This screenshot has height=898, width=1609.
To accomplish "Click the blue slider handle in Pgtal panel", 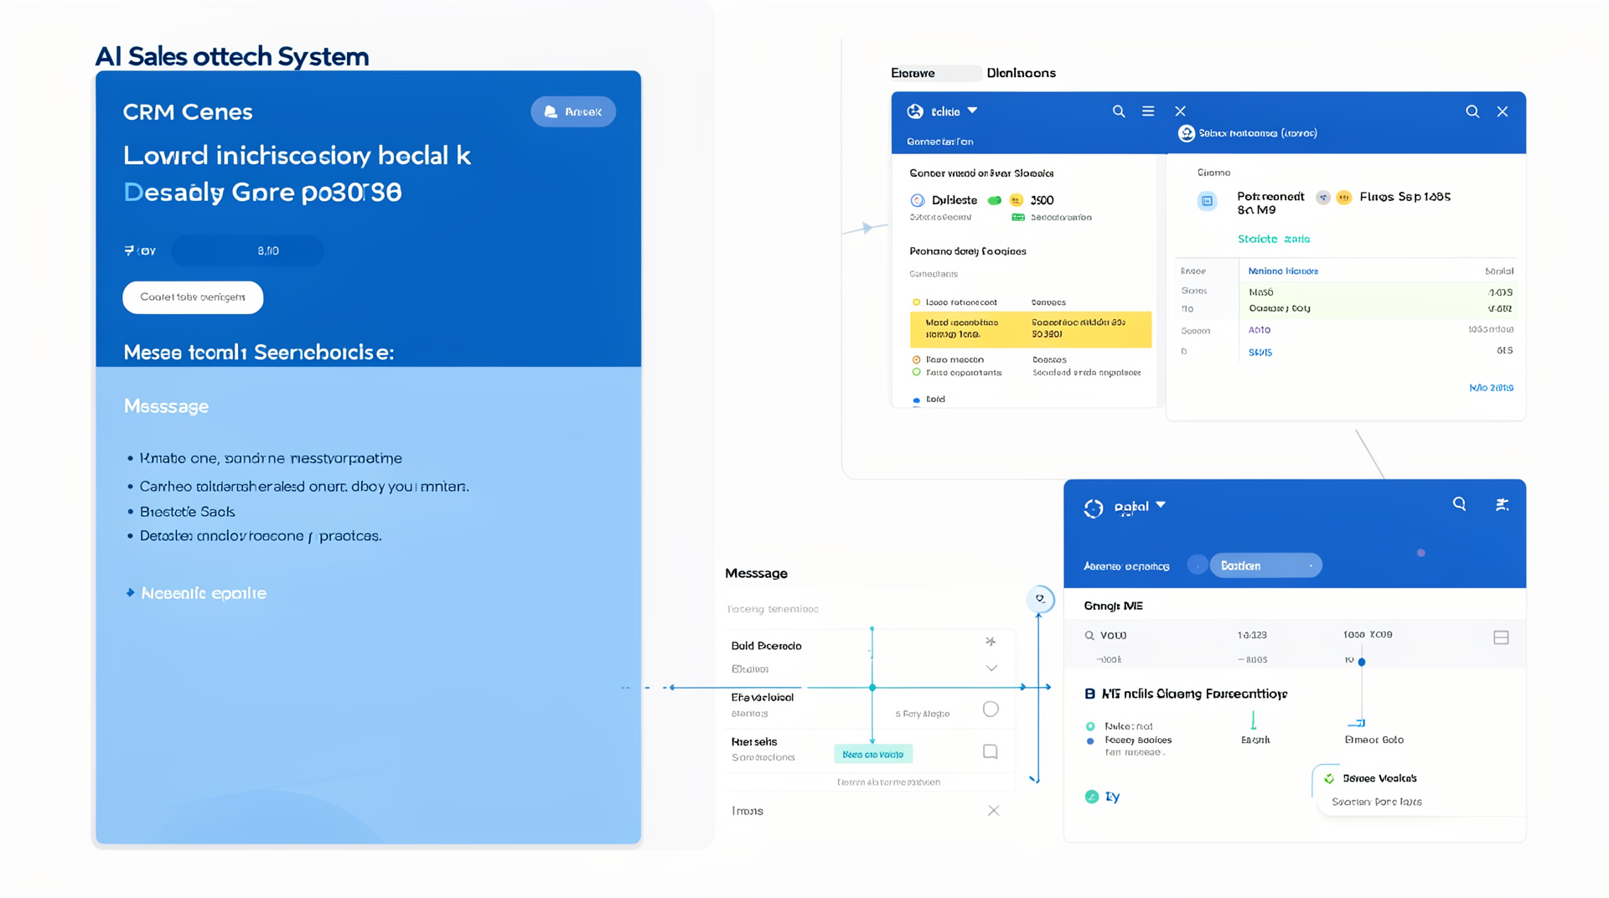I will coord(1362,662).
